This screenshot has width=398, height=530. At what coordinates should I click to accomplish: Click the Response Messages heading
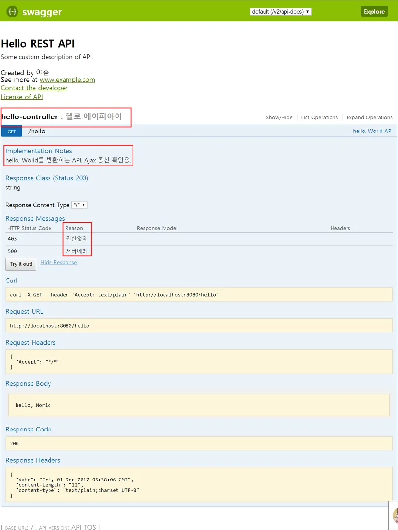pyautogui.click(x=35, y=219)
